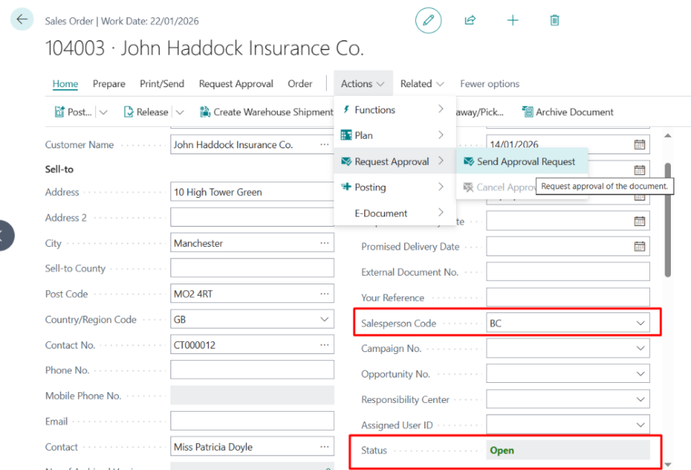Image resolution: width=691 pixels, height=470 pixels.
Task: Open the ellipsis lookup beside City
Action: pyautogui.click(x=325, y=243)
